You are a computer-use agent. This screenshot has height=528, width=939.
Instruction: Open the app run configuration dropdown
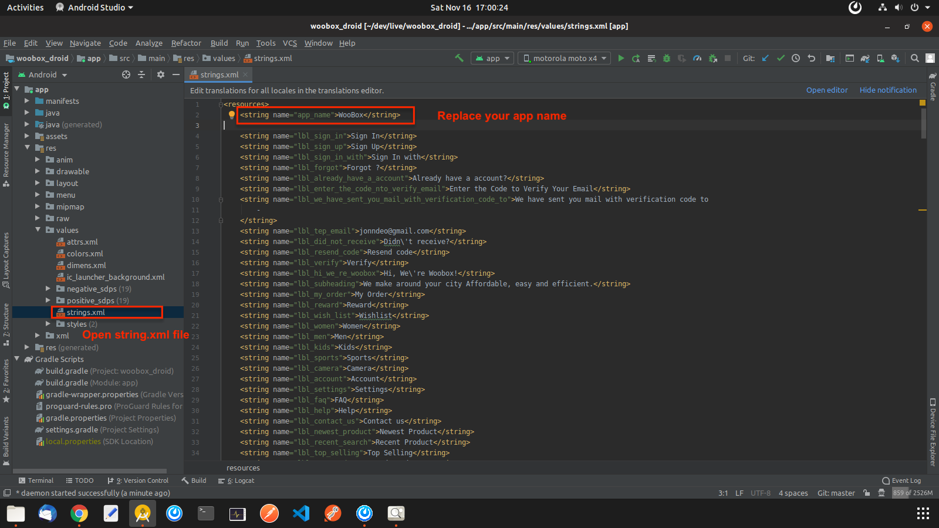point(492,58)
